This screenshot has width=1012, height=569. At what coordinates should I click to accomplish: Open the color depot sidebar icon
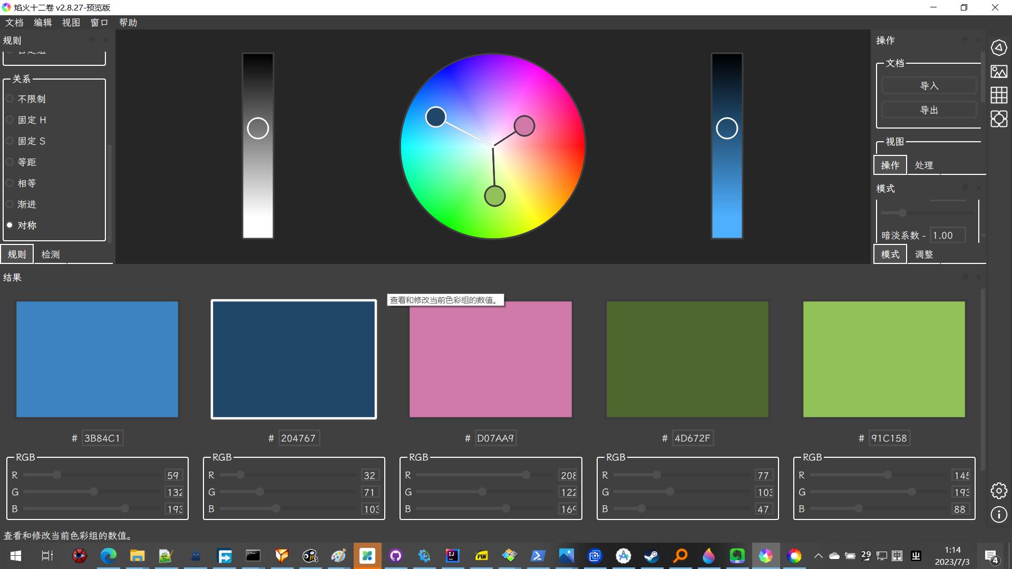coord(999,119)
